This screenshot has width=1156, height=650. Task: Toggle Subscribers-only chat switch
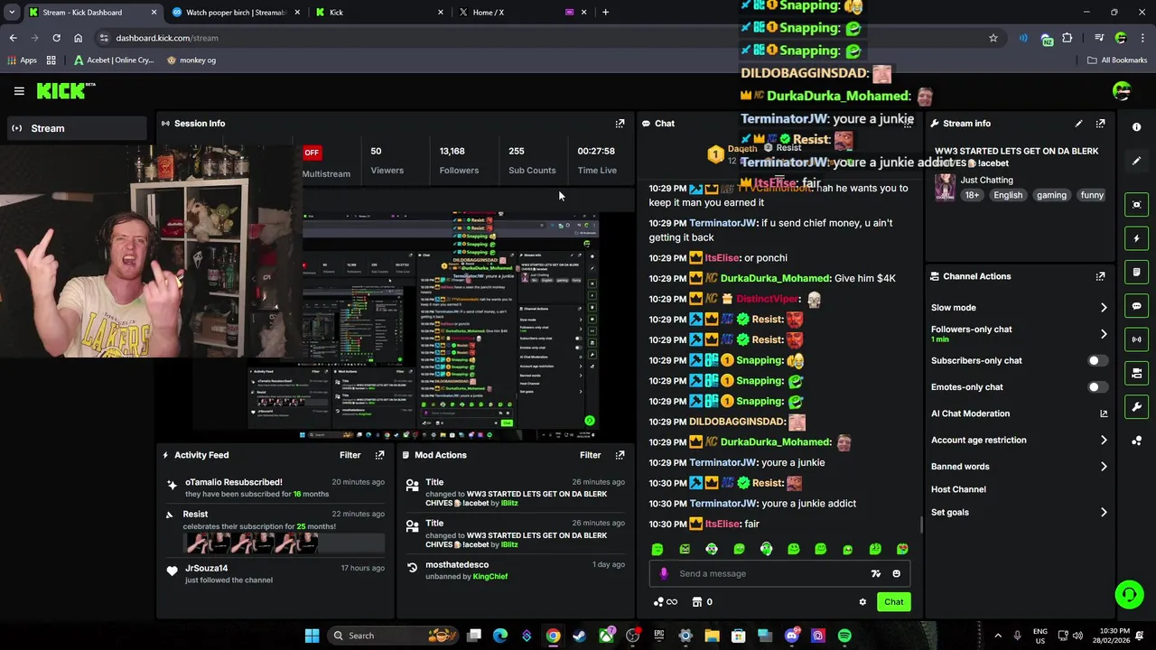1097,360
